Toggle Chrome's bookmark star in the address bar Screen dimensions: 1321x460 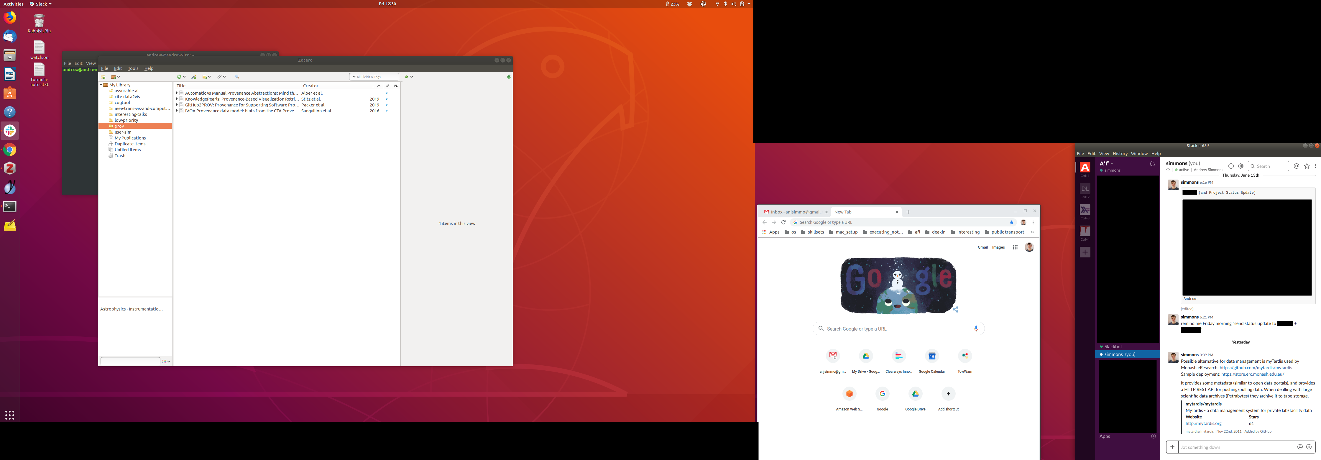click(x=1011, y=223)
